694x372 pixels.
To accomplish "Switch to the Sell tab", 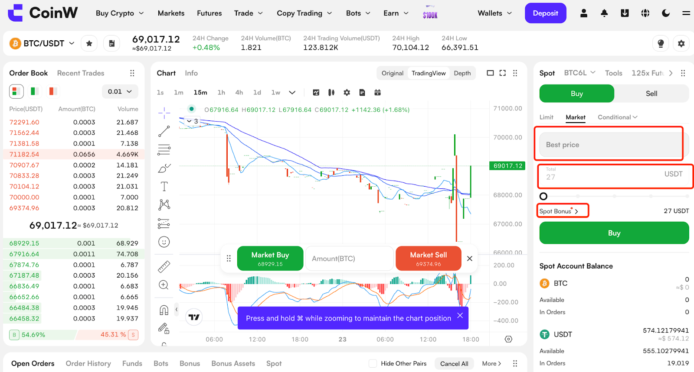I will (651, 94).
